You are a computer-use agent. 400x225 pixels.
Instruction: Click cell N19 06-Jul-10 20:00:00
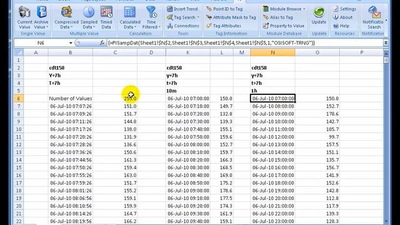272,198
